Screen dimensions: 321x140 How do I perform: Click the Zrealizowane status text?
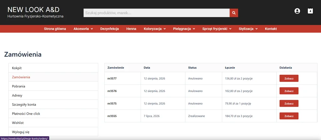tap(196, 116)
